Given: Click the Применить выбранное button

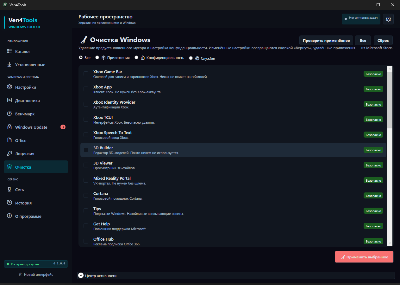Looking at the screenshot, I should point(364,257).
